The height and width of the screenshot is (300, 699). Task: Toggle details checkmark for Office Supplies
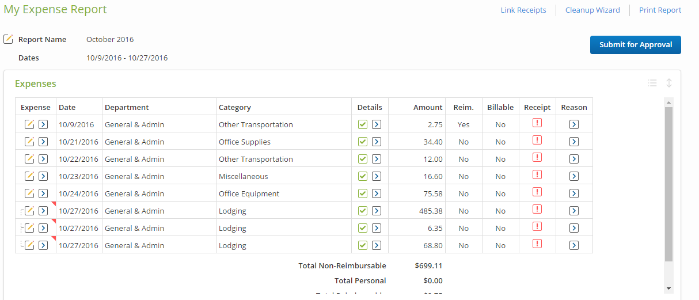tap(362, 142)
